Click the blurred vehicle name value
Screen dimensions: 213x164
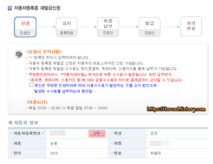point(160,143)
